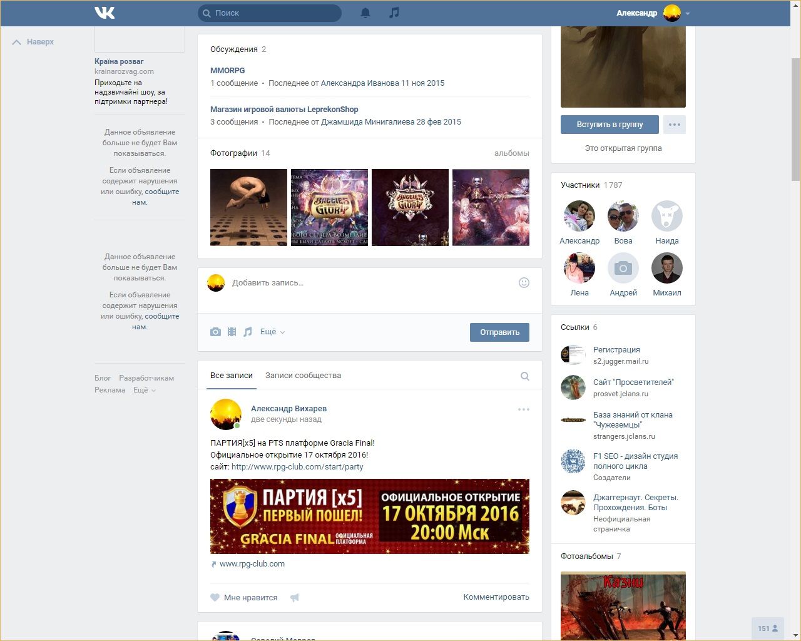Select the Все записи tab
This screenshot has width=801, height=641.
(232, 376)
